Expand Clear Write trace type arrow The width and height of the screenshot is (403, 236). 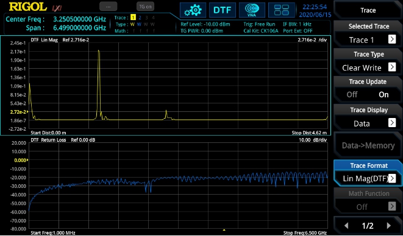tap(392, 67)
